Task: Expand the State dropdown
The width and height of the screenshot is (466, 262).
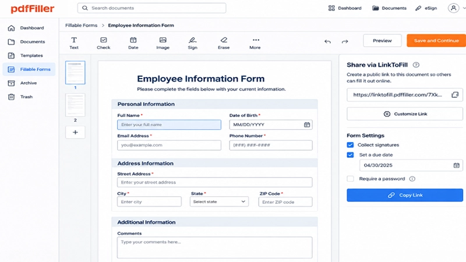Action: (219, 201)
